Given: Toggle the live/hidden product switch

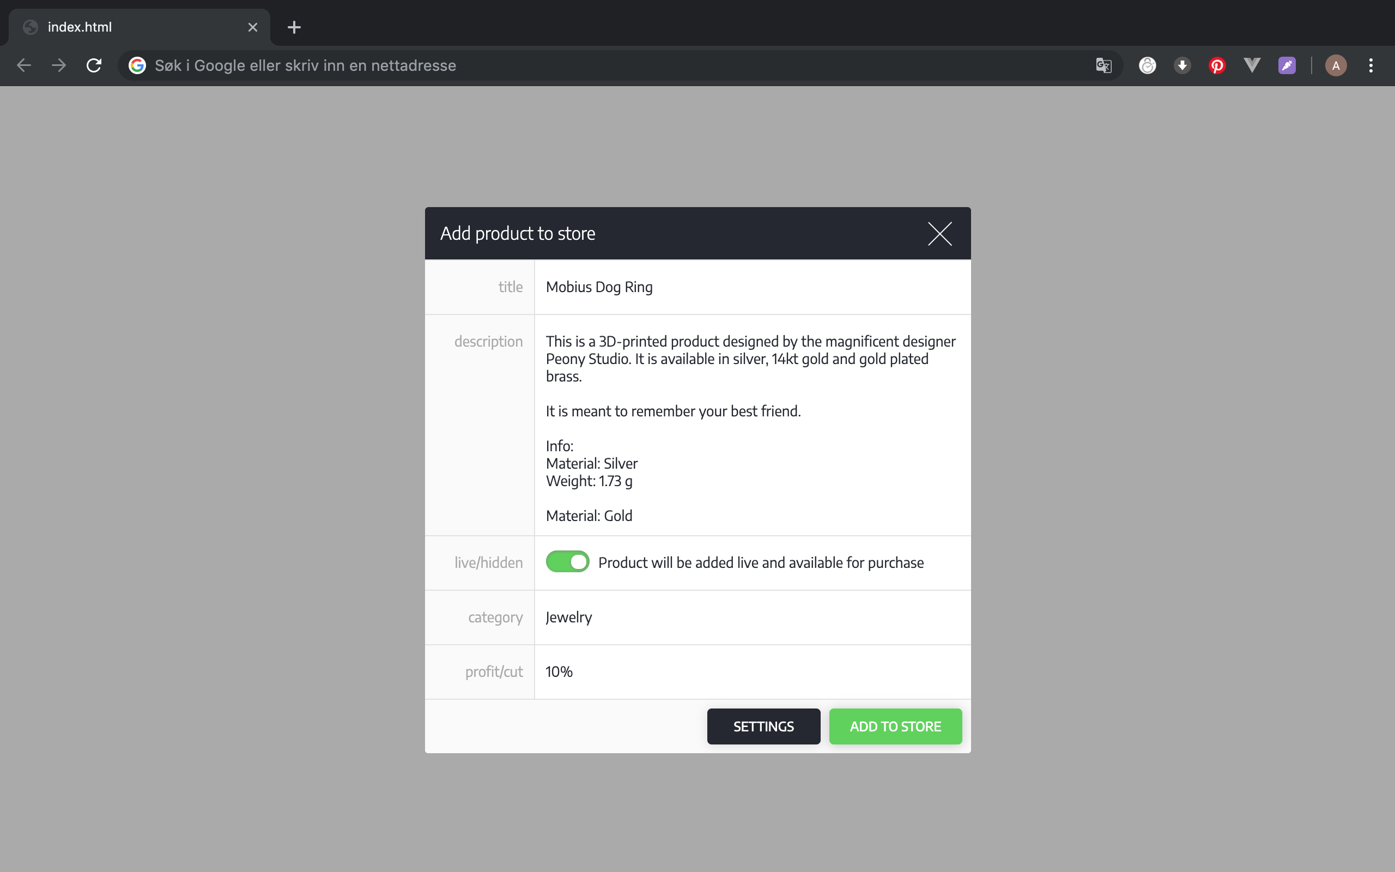Looking at the screenshot, I should 566,561.
